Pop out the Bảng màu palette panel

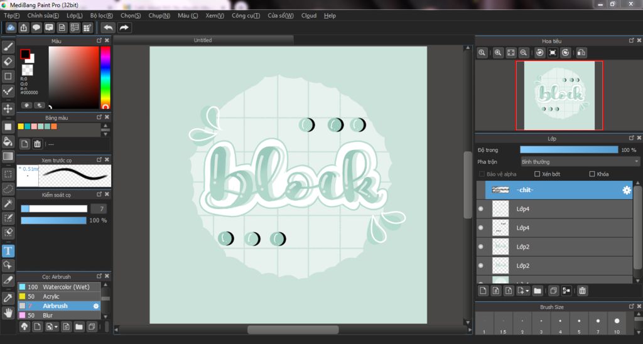tap(99, 117)
